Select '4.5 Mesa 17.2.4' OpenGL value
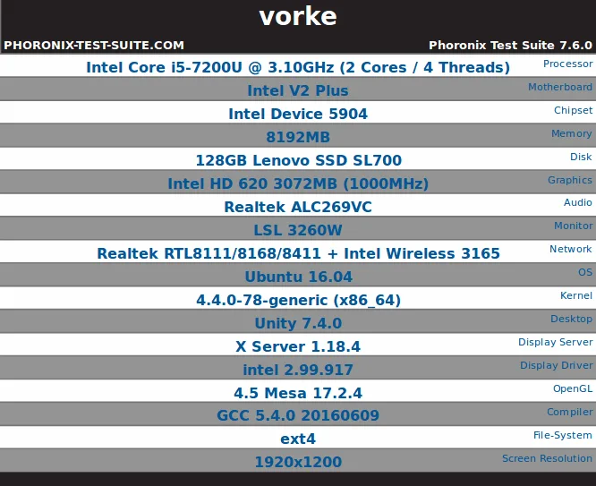This screenshot has width=596, height=486. tap(298, 393)
